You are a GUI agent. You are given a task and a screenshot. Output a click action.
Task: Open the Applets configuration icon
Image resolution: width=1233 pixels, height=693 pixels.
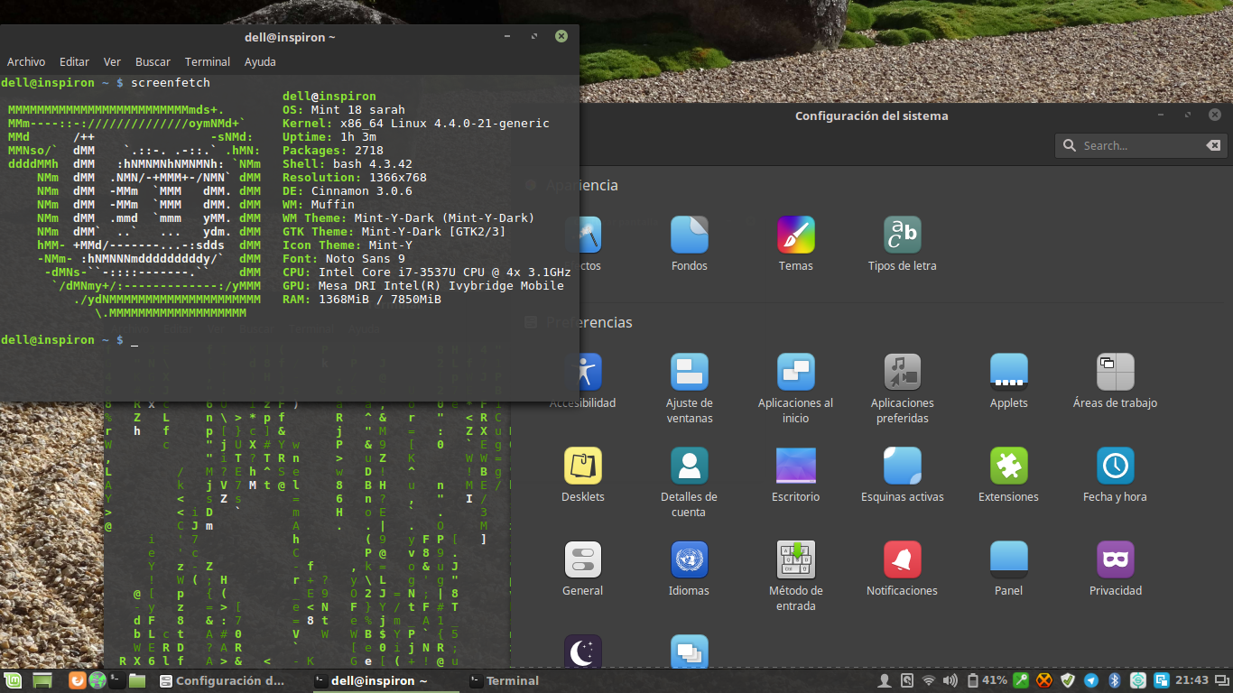tap(1009, 372)
